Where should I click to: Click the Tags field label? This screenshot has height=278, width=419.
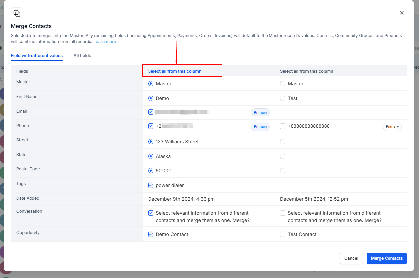point(21,184)
